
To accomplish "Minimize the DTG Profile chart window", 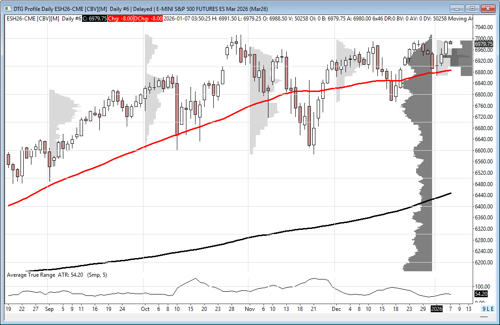I will [457, 8].
